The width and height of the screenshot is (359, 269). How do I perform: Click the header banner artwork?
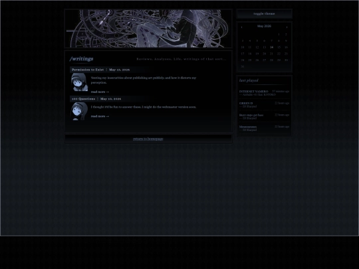148,29
